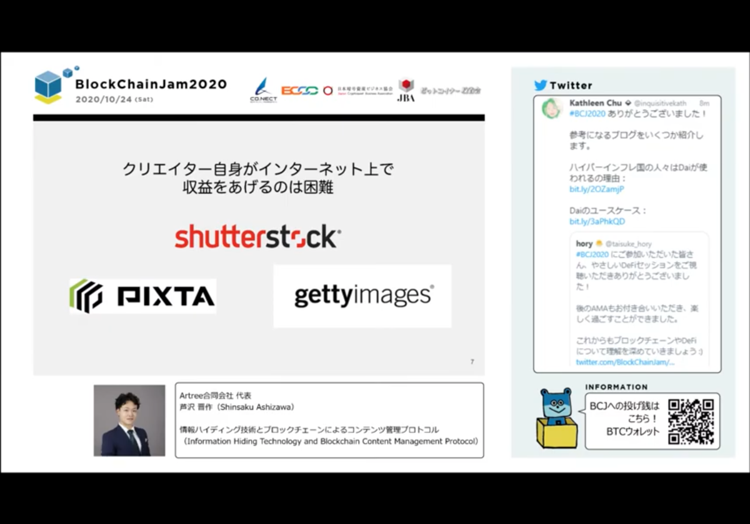Click the BCJへの投げ銭は text
The image size is (750, 524).
[624, 406]
